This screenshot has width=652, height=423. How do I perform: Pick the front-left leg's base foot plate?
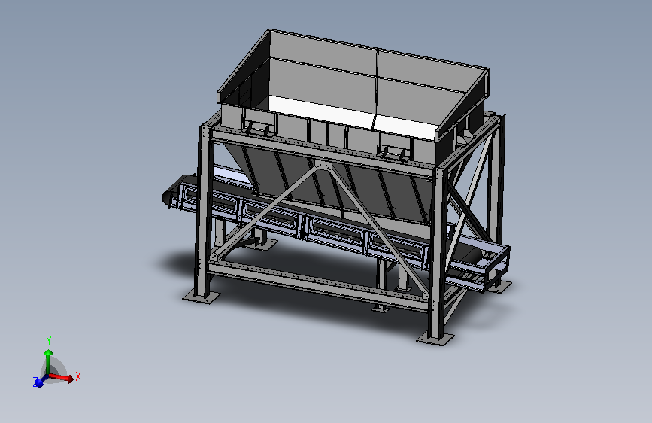[202, 297]
